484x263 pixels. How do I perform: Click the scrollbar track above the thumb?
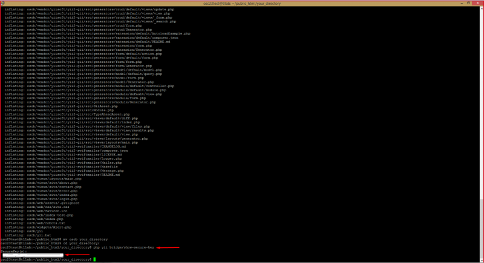481,121
